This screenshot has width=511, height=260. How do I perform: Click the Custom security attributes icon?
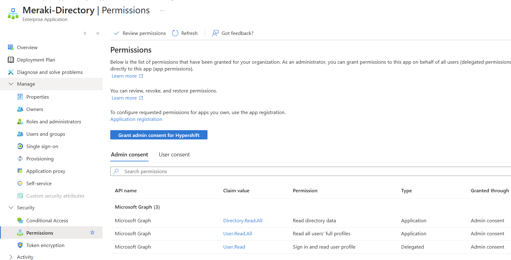[20, 196]
